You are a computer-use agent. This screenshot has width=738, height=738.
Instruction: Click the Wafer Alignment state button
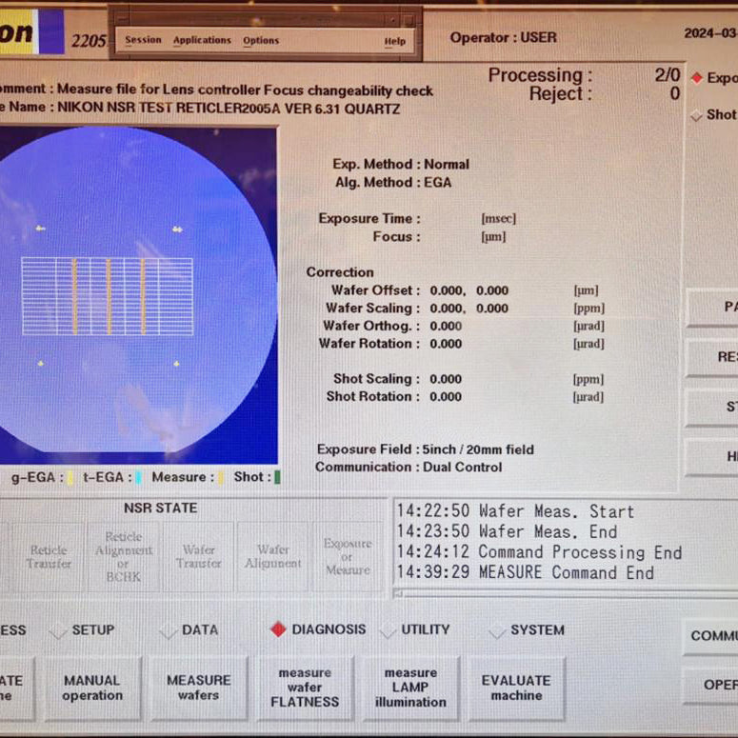coord(273,557)
